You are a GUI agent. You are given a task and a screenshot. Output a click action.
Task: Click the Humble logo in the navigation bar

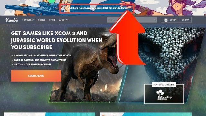pos(12,20)
